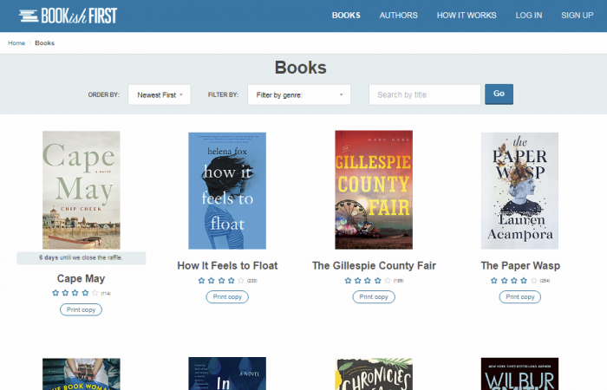Click The Gillespie County Fair title
607x390 pixels.
pyautogui.click(x=374, y=266)
